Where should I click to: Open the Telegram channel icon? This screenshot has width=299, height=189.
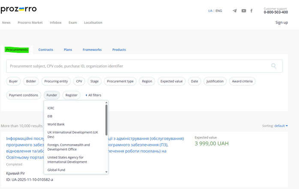[234, 11]
